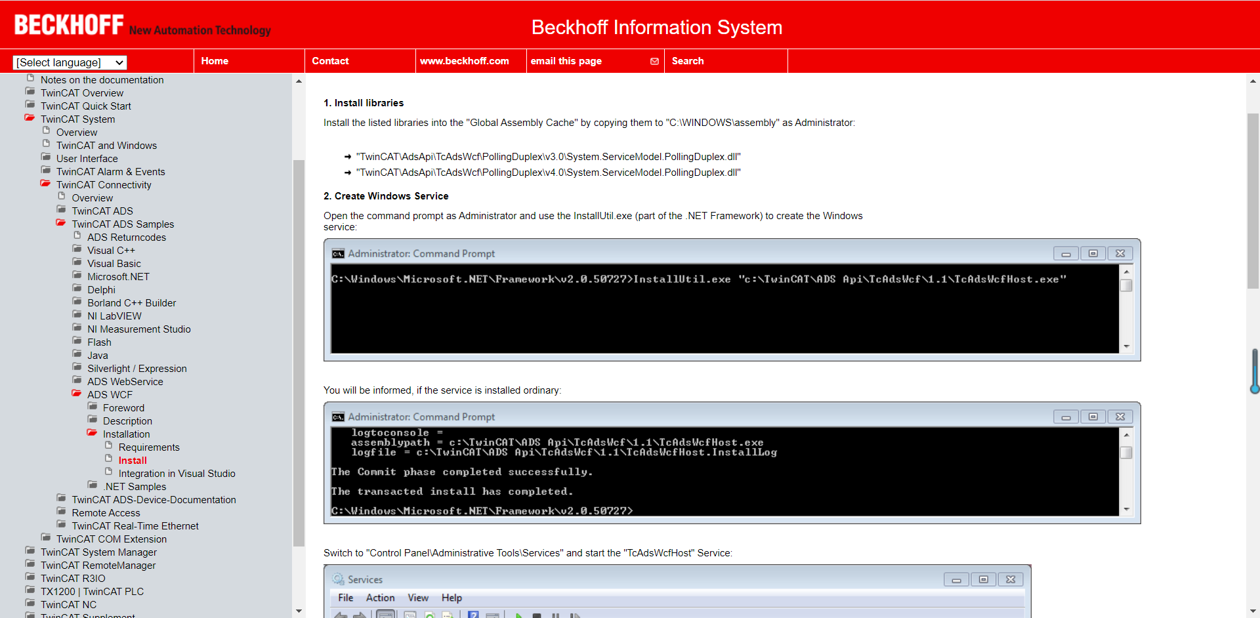Click the content pane scroll-up arrow
Image resolution: width=1260 pixels, height=618 pixels.
tap(1253, 81)
